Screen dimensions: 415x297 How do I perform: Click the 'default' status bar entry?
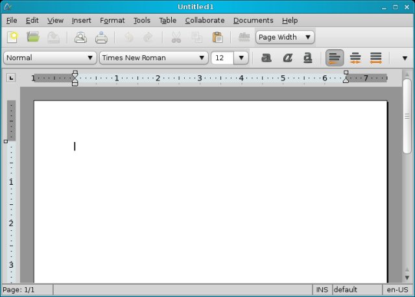pos(357,290)
